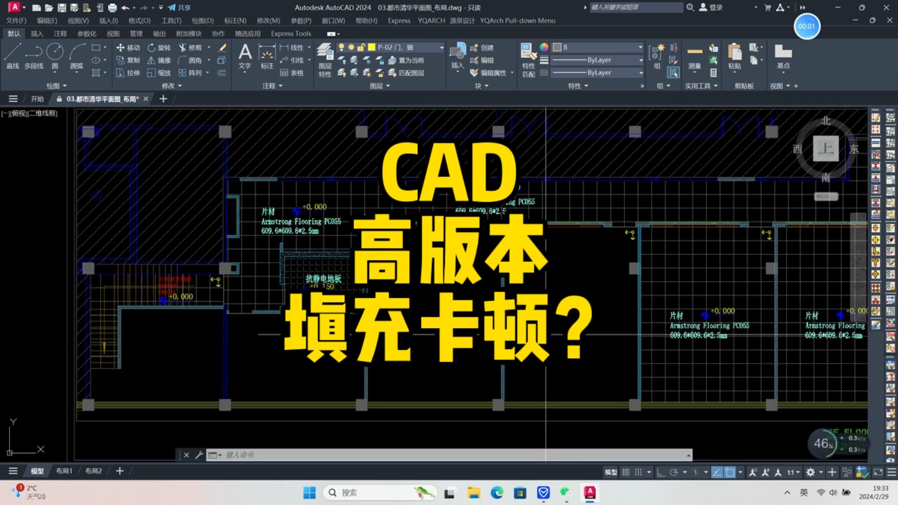Switch to the Express Tools ribbon tab
This screenshot has width=898, height=505.
tap(291, 34)
